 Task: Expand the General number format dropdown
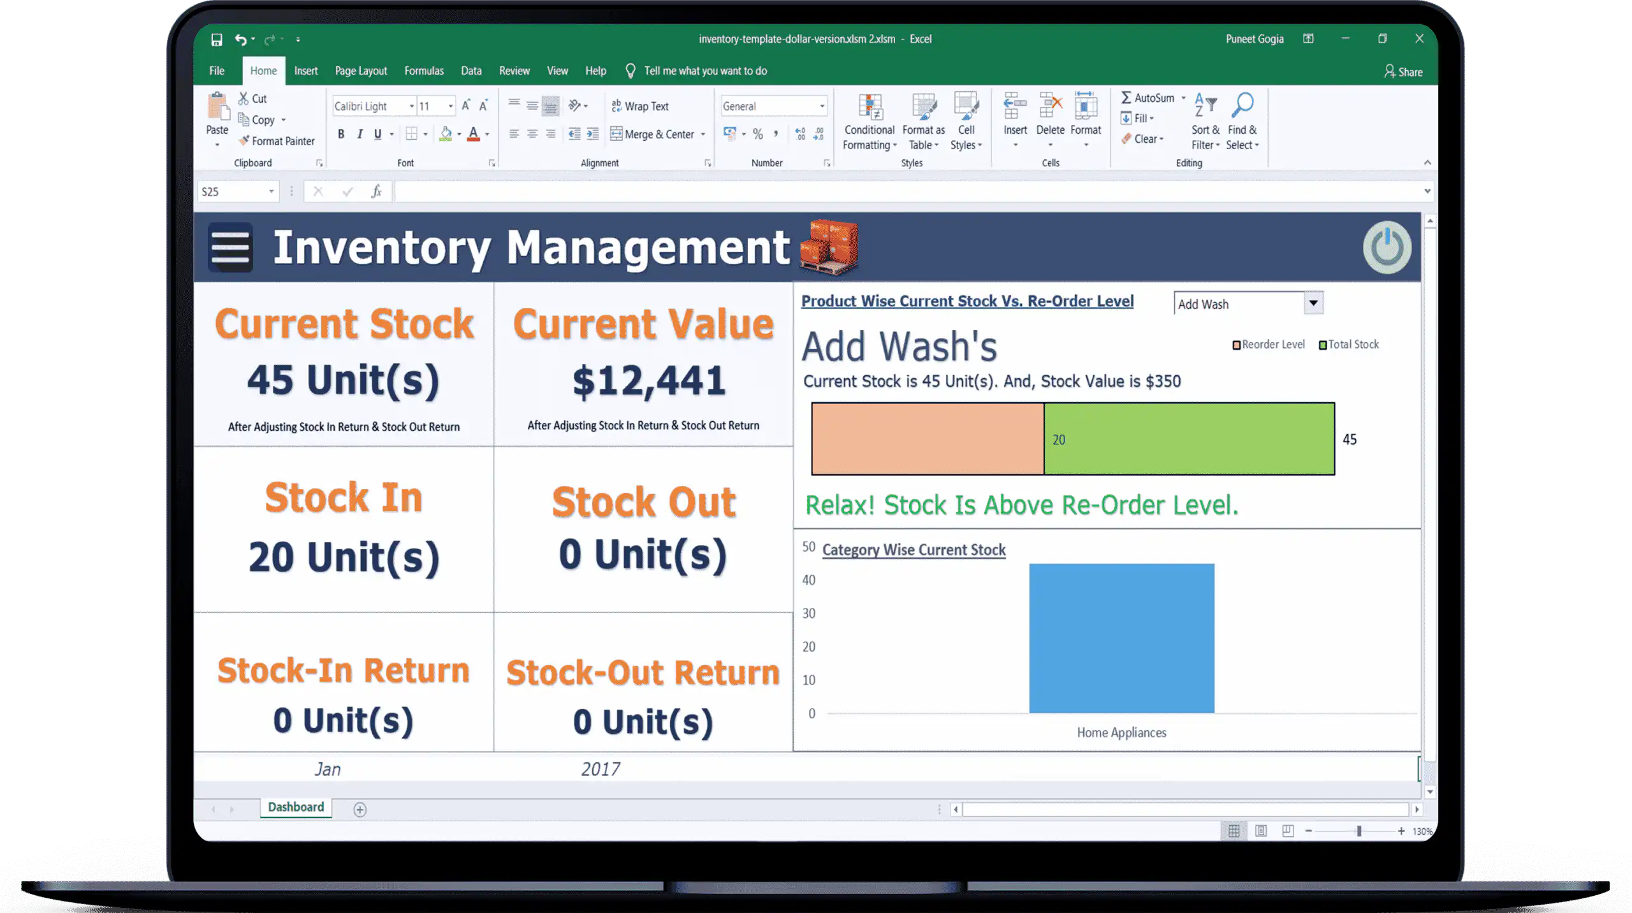(822, 106)
